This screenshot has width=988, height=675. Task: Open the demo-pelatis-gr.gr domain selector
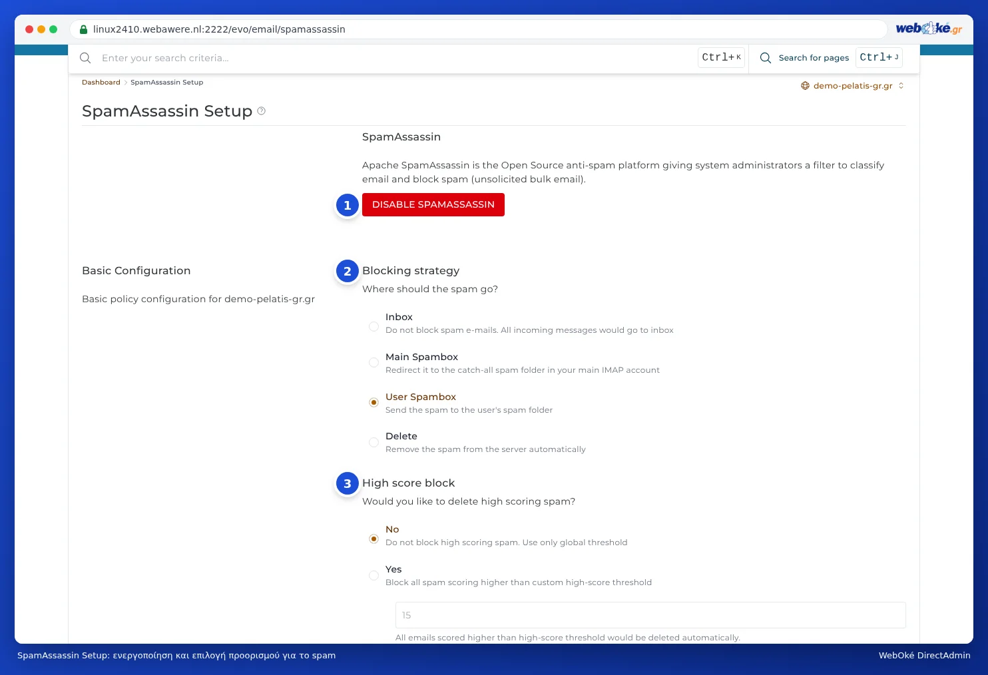tap(853, 86)
